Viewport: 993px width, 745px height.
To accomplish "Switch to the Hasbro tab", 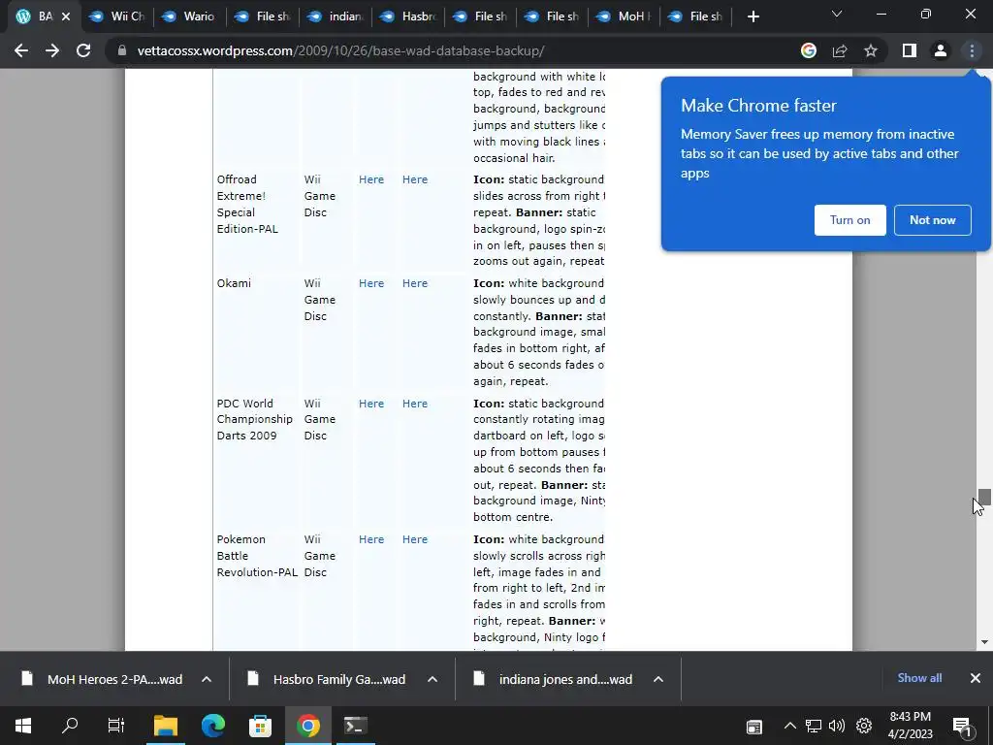I will (x=408, y=16).
